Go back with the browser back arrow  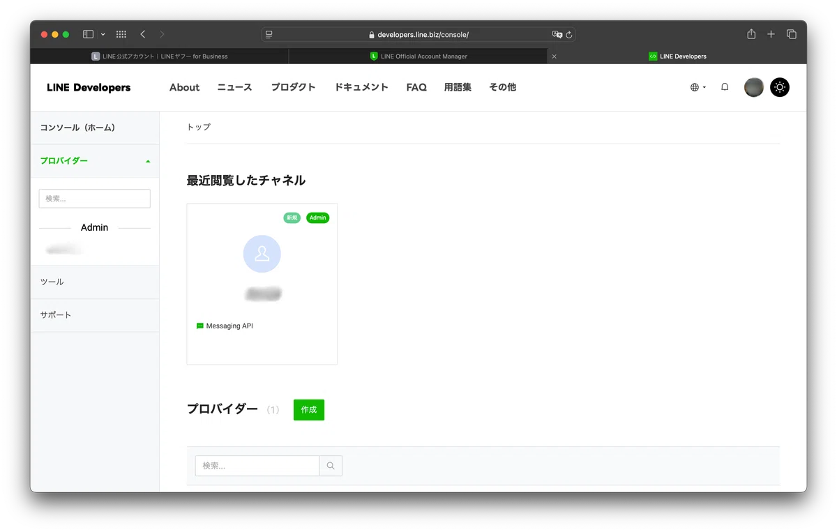142,34
